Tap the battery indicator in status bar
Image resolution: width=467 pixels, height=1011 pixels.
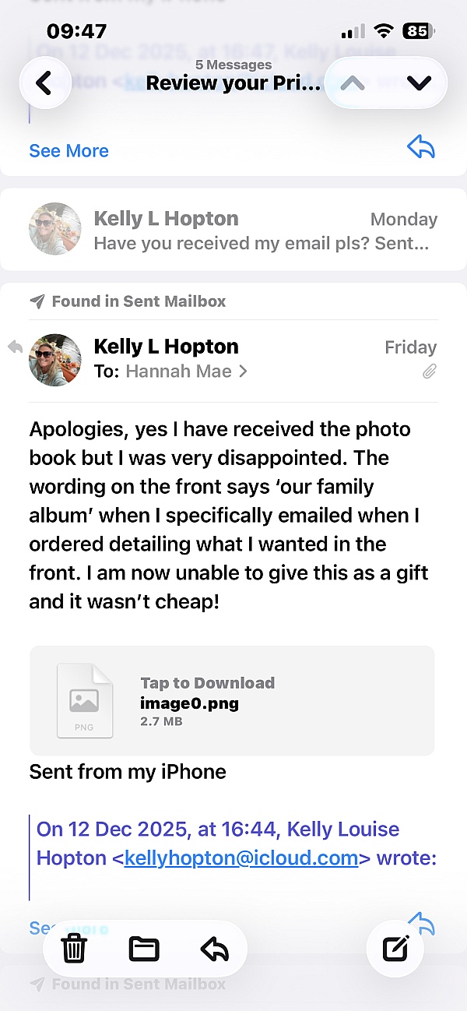pyautogui.click(x=415, y=31)
